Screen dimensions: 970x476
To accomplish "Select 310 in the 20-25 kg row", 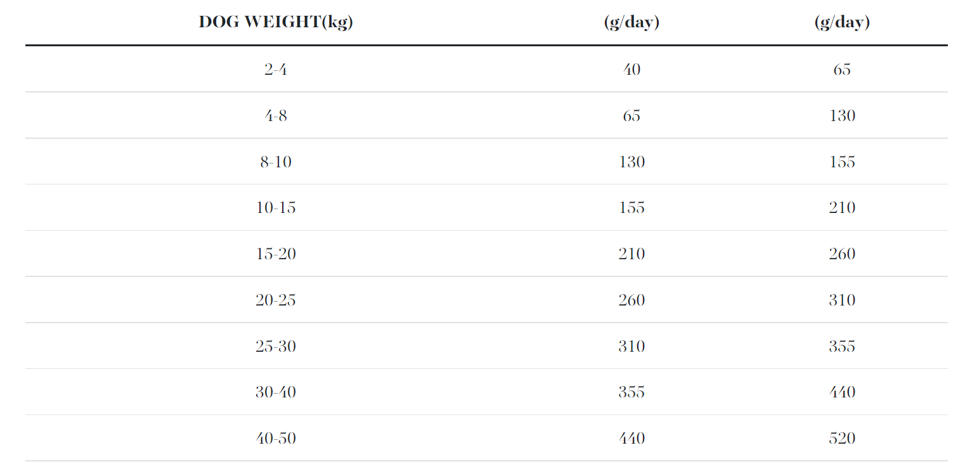I will (842, 300).
